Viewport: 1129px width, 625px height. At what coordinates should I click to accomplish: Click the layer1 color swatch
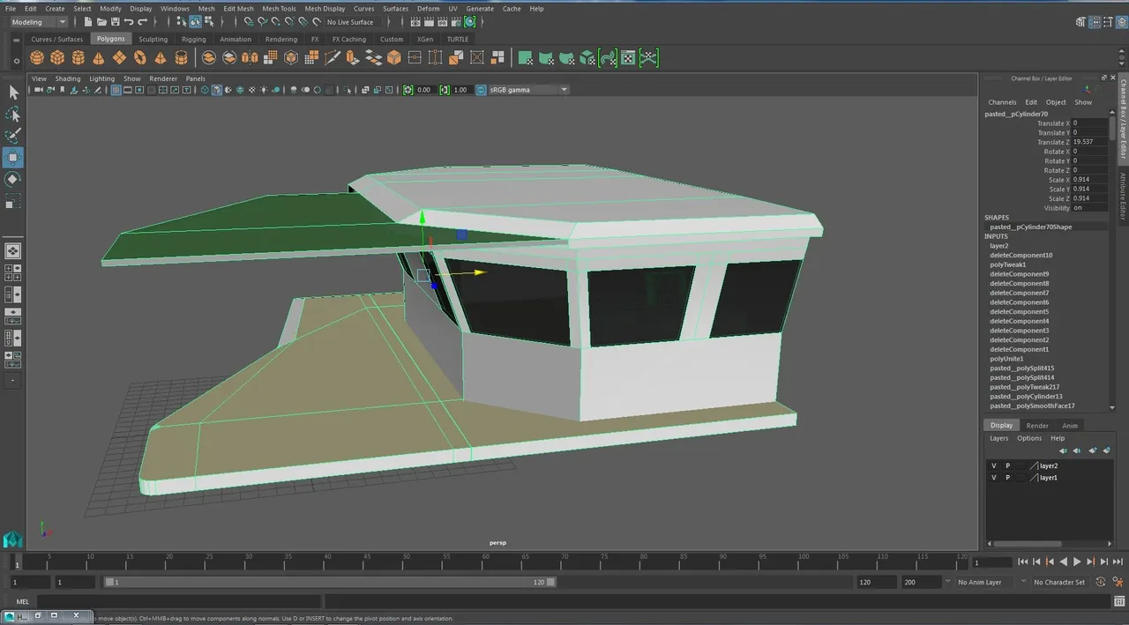1034,477
